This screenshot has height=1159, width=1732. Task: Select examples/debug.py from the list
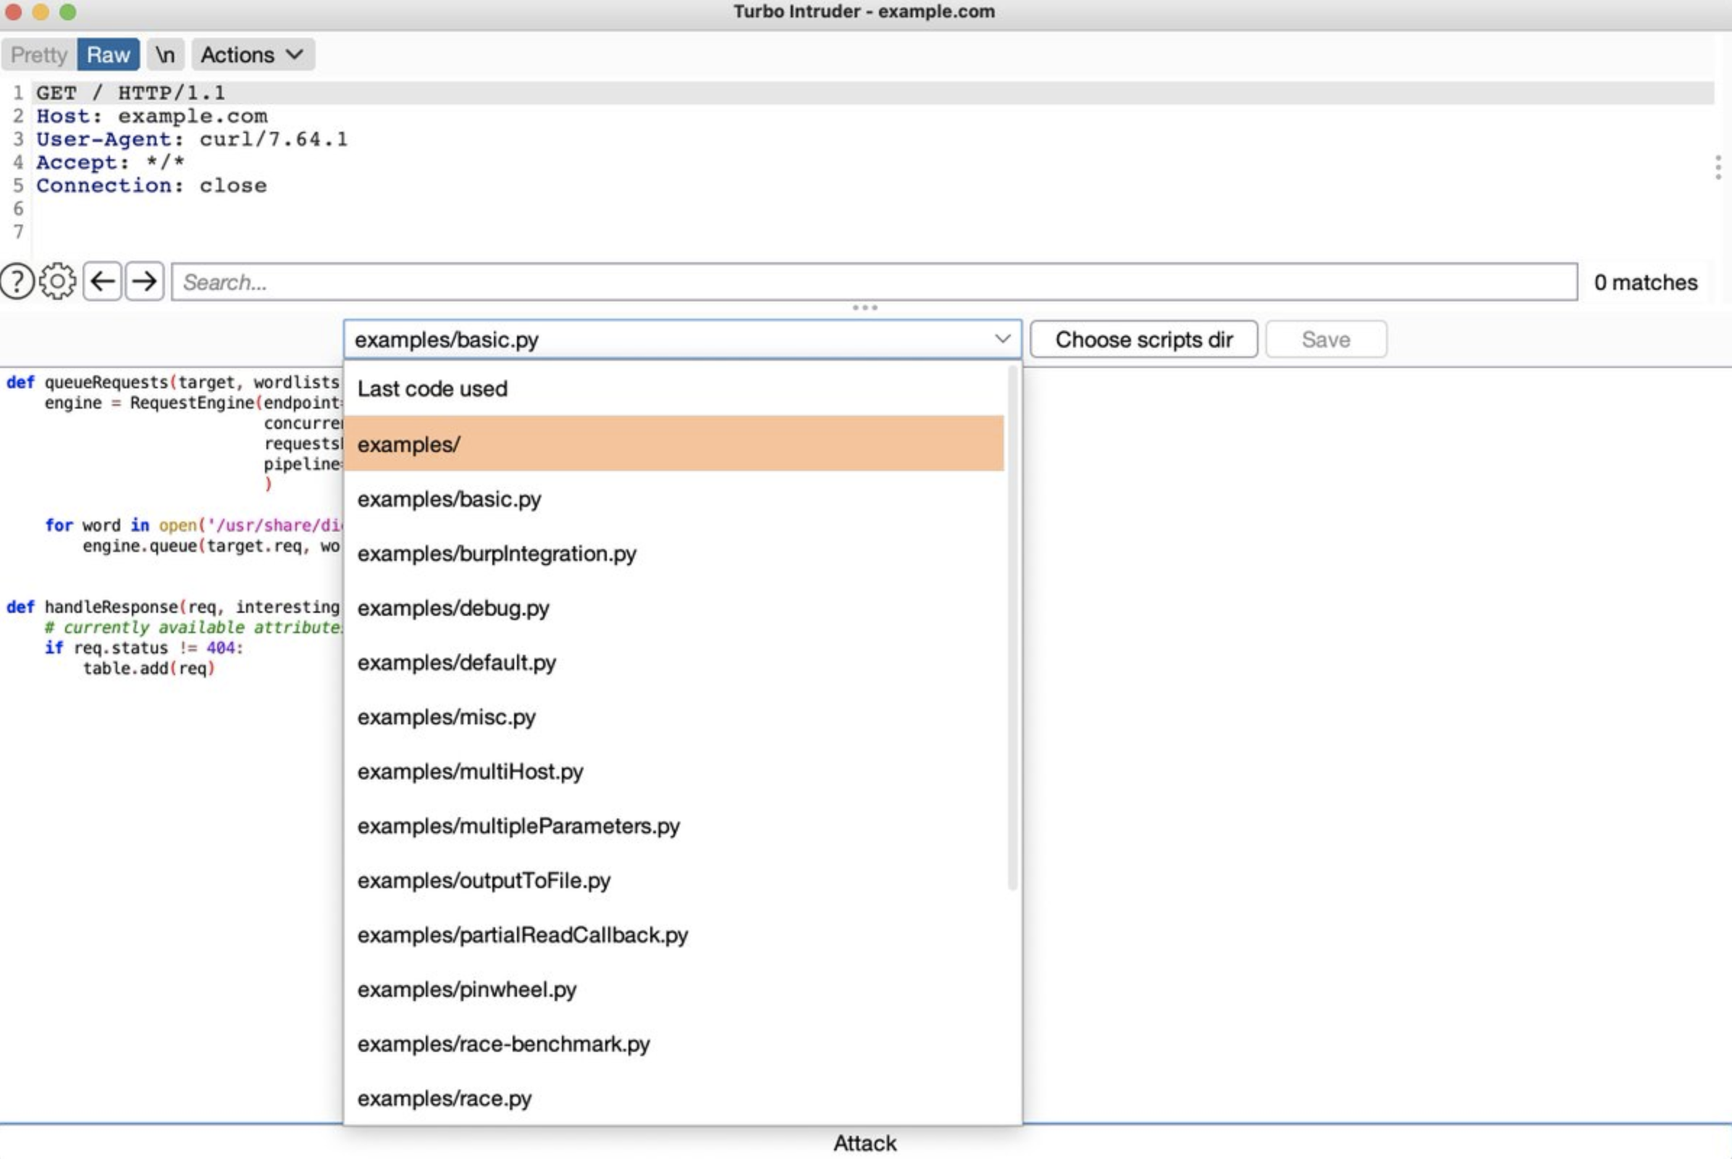click(x=453, y=608)
